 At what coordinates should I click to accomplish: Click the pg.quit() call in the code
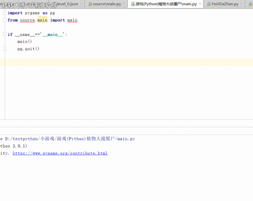(28, 49)
